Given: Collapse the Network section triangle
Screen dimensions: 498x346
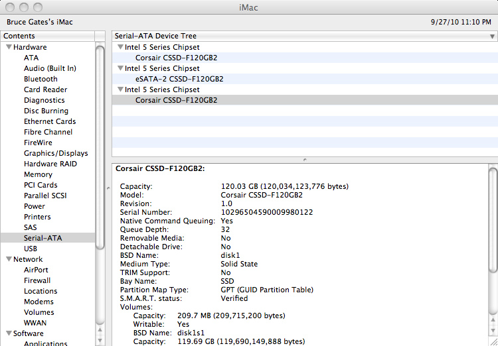Looking at the screenshot, I should pos(9,259).
